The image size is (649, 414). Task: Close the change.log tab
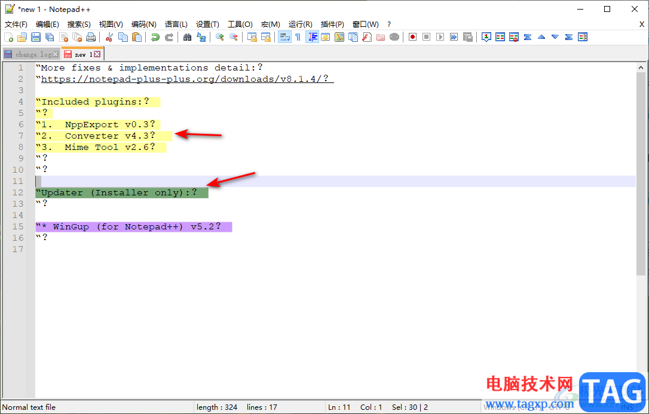56,54
